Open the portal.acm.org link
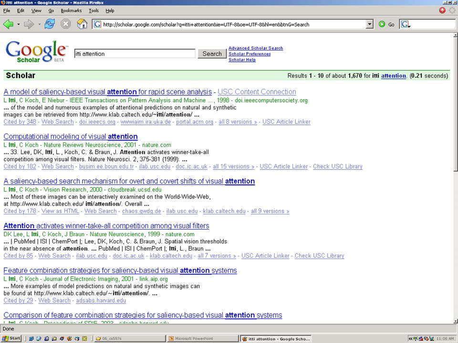This screenshot has width=458, height=343. click(x=195, y=122)
